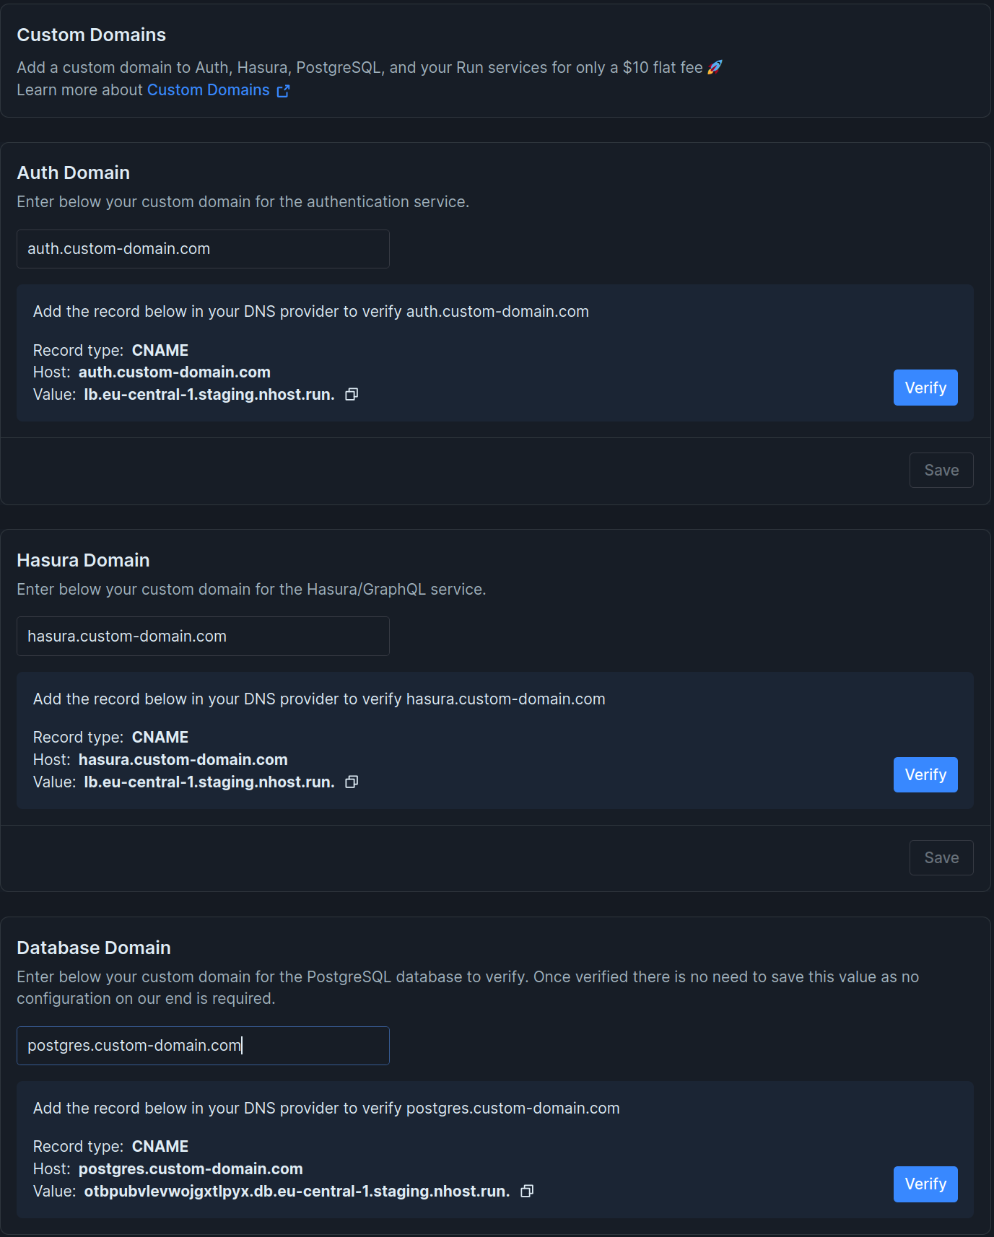
Task: Open the Custom Domains documentation link
Action: pyautogui.click(x=209, y=89)
